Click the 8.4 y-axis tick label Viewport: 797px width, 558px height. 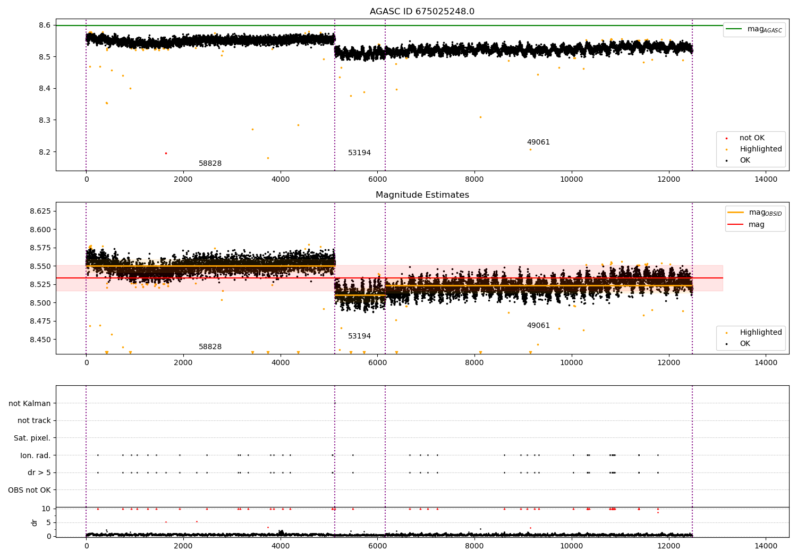point(45,89)
